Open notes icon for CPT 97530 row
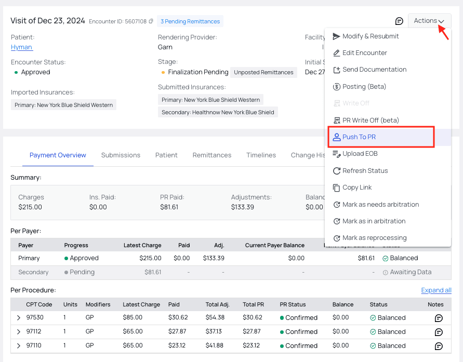 (x=438, y=318)
